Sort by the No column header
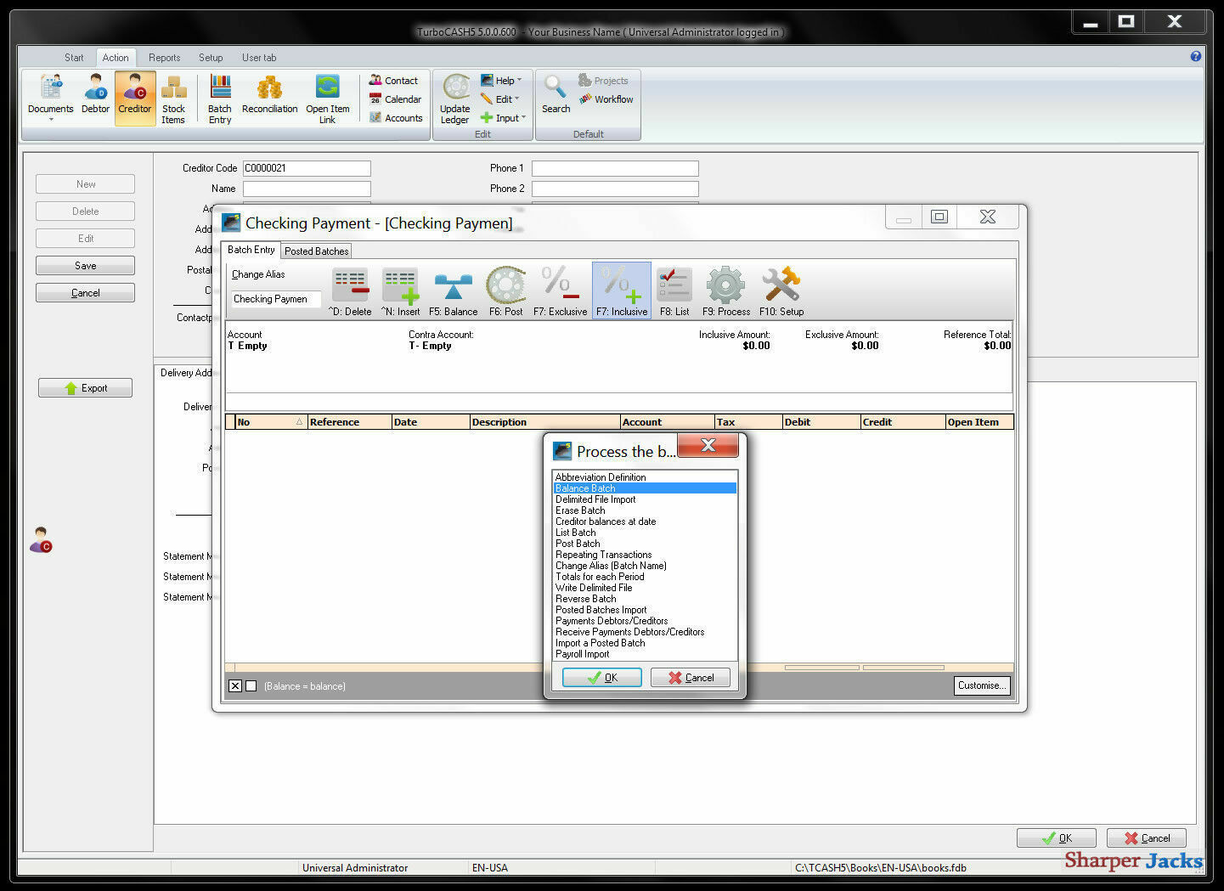This screenshot has width=1224, height=891. (271, 422)
